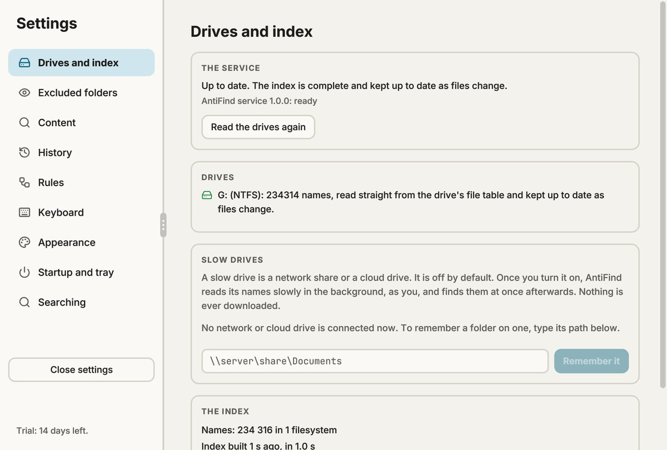Click the Remember it button

[591, 361]
